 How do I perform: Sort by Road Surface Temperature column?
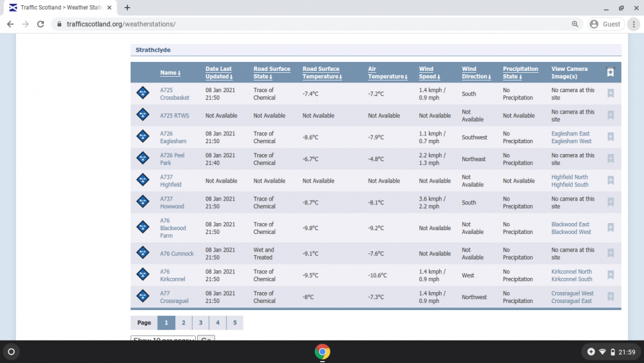pyautogui.click(x=323, y=73)
